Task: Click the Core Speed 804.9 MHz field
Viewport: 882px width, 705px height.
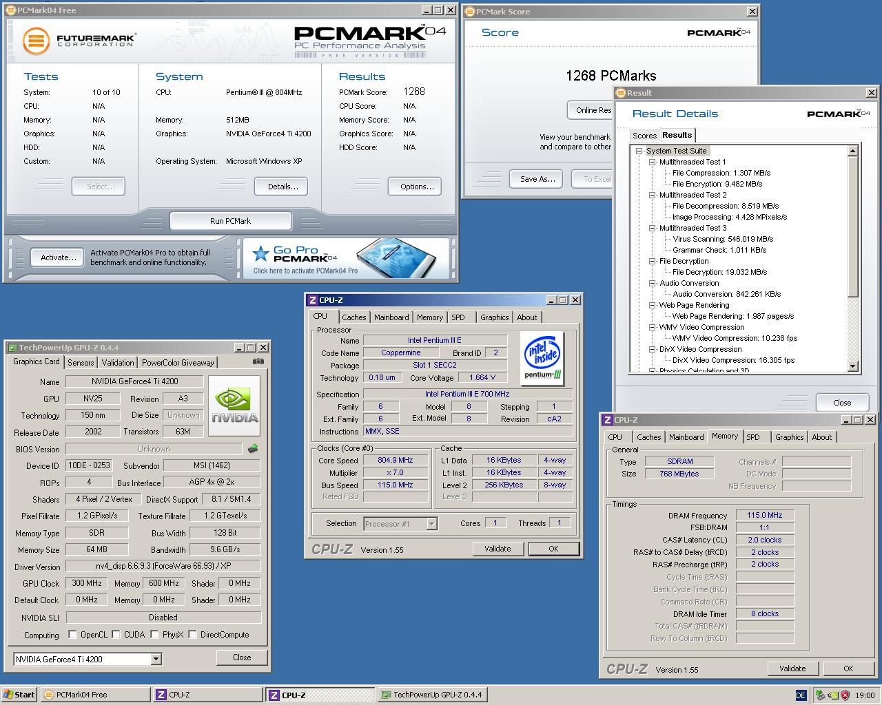Action: (396, 461)
